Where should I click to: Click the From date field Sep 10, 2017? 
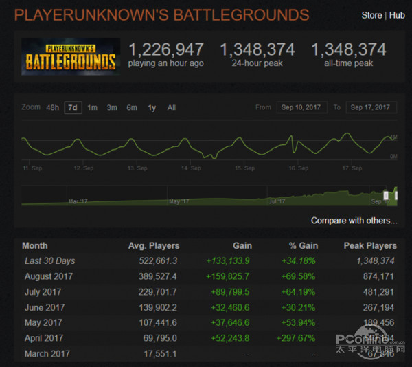301,107
